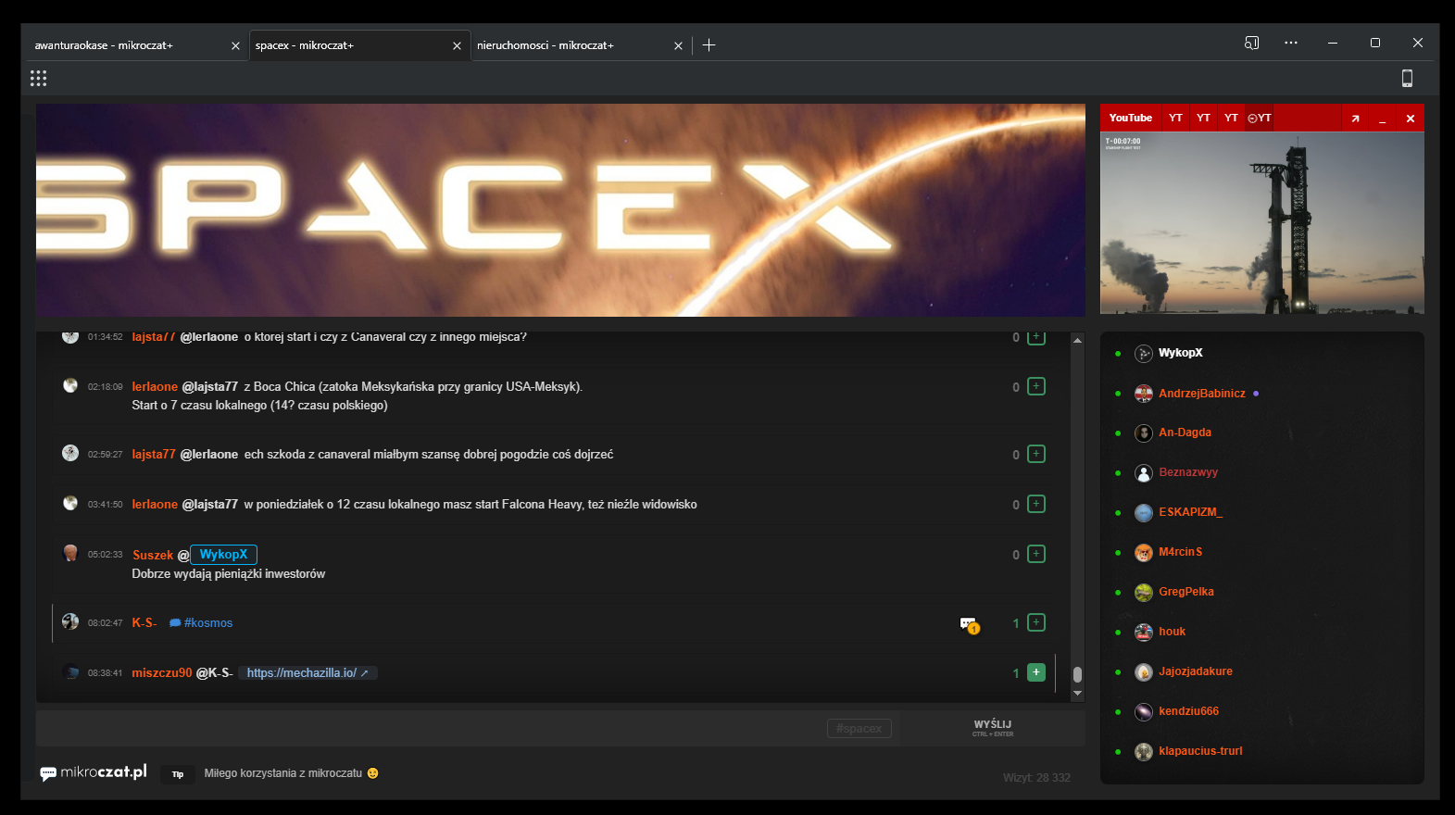Image resolution: width=1455 pixels, height=815 pixels.
Task: Toggle upvote on miszczu90's message
Action: [x=1036, y=672]
